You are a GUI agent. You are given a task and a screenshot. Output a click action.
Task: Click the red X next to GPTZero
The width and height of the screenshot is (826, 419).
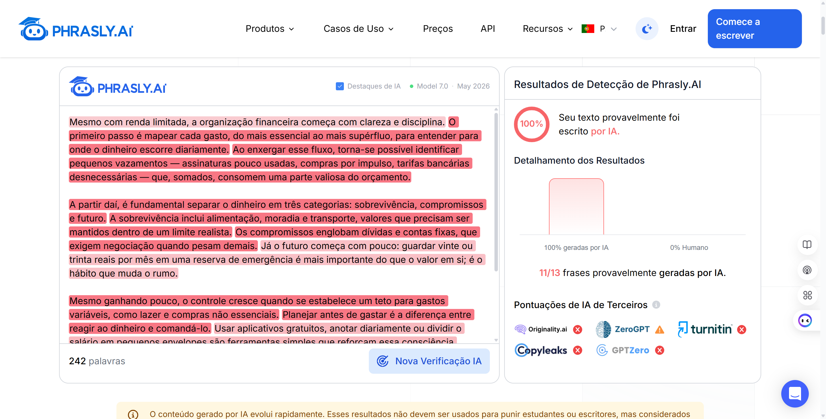(660, 351)
